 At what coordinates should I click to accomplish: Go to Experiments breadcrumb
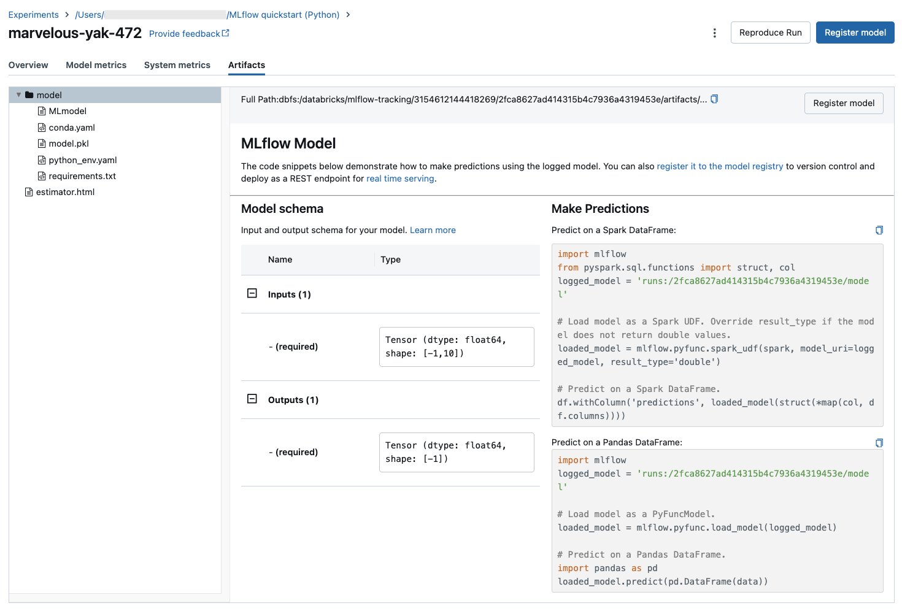point(34,15)
